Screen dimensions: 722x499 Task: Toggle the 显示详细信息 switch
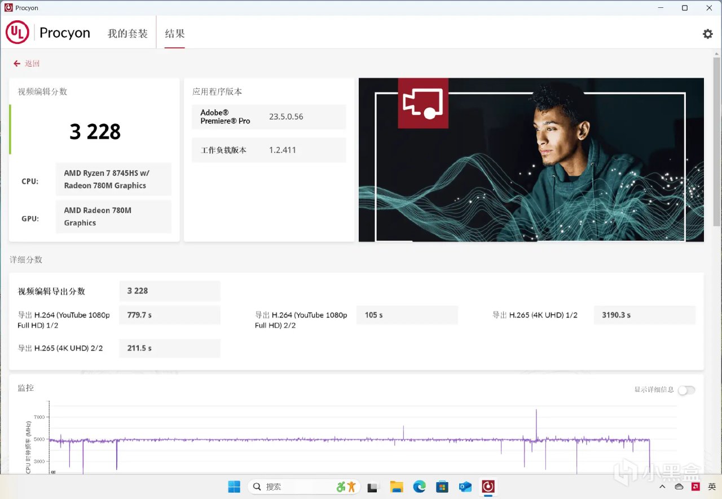[686, 390]
